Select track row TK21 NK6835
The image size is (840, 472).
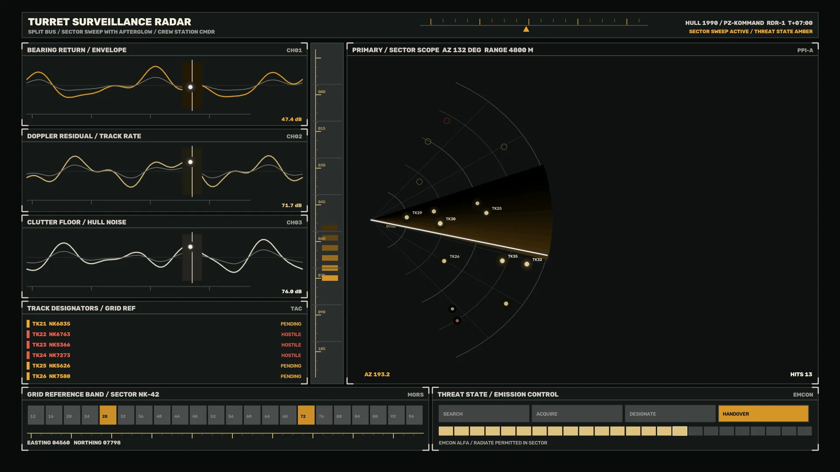click(164, 324)
